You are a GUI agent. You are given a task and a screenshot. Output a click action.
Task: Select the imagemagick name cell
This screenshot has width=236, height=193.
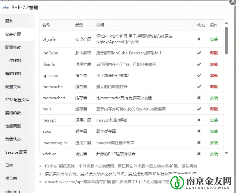[55, 143]
